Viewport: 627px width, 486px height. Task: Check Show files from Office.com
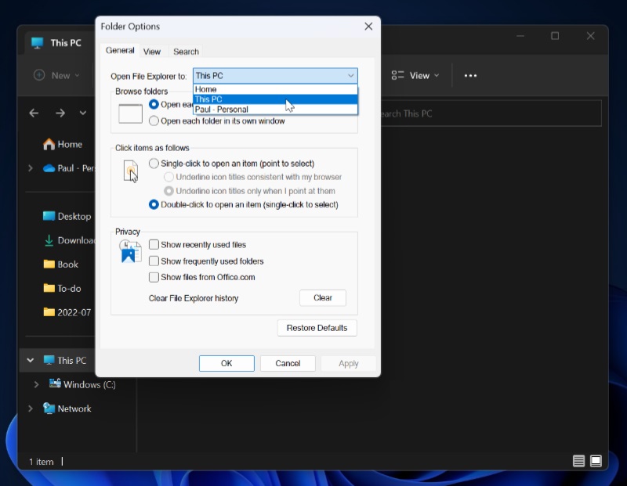coord(154,277)
